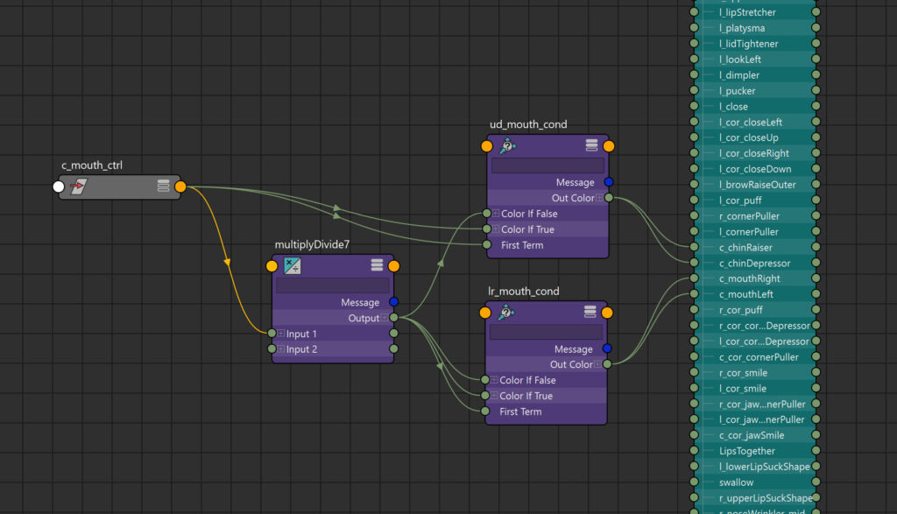The height and width of the screenshot is (514, 897).
Task: Select the c_cor_cornerPuller attribute row
Action: pyautogui.click(x=755, y=356)
